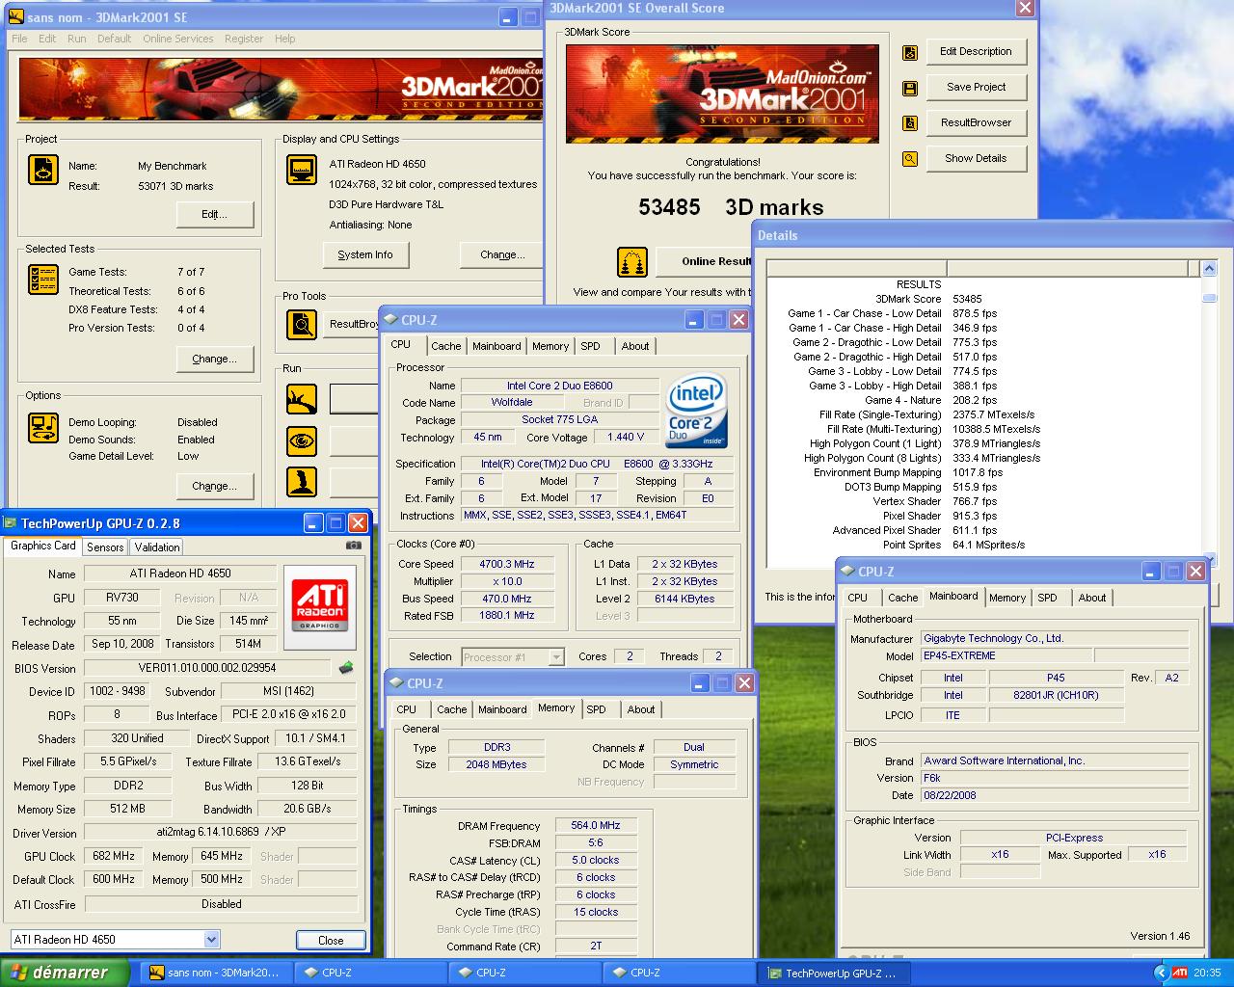Click the Edit... button in Project section
Viewport: 1234px width, 987px height.
tap(215, 215)
